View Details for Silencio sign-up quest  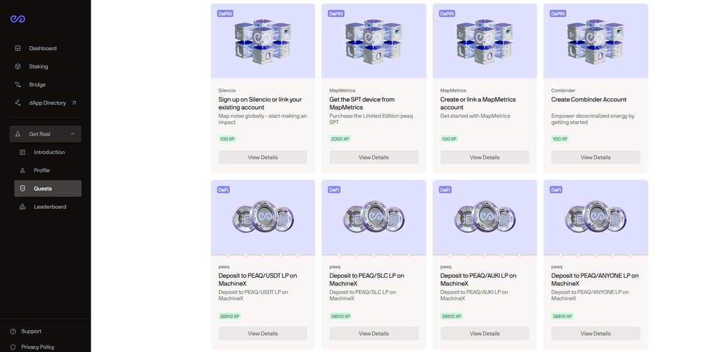(x=263, y=157)
